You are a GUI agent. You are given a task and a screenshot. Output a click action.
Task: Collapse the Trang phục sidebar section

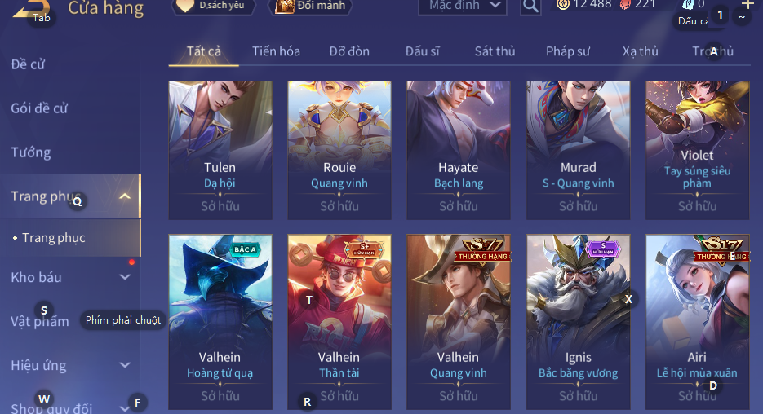click(125, 196)
